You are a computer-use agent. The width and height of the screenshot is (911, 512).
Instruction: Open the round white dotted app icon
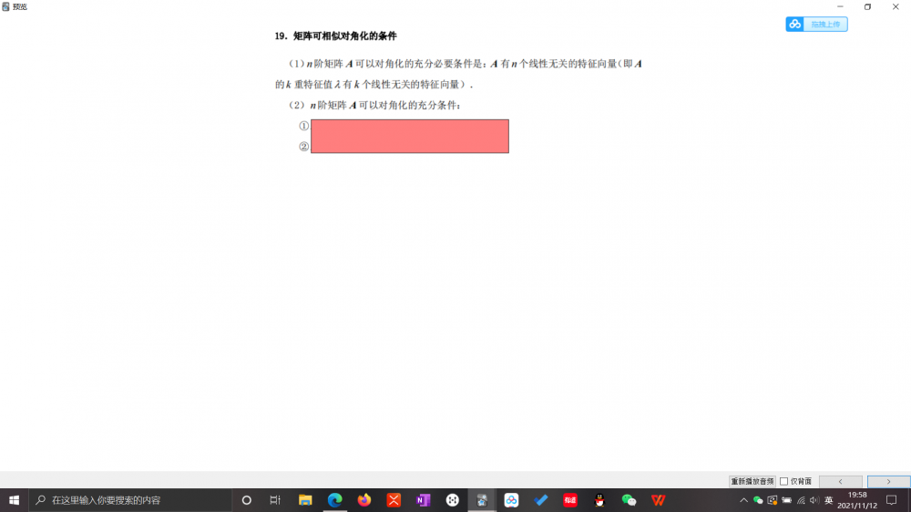pyautogui.click(x=453, y=500)
